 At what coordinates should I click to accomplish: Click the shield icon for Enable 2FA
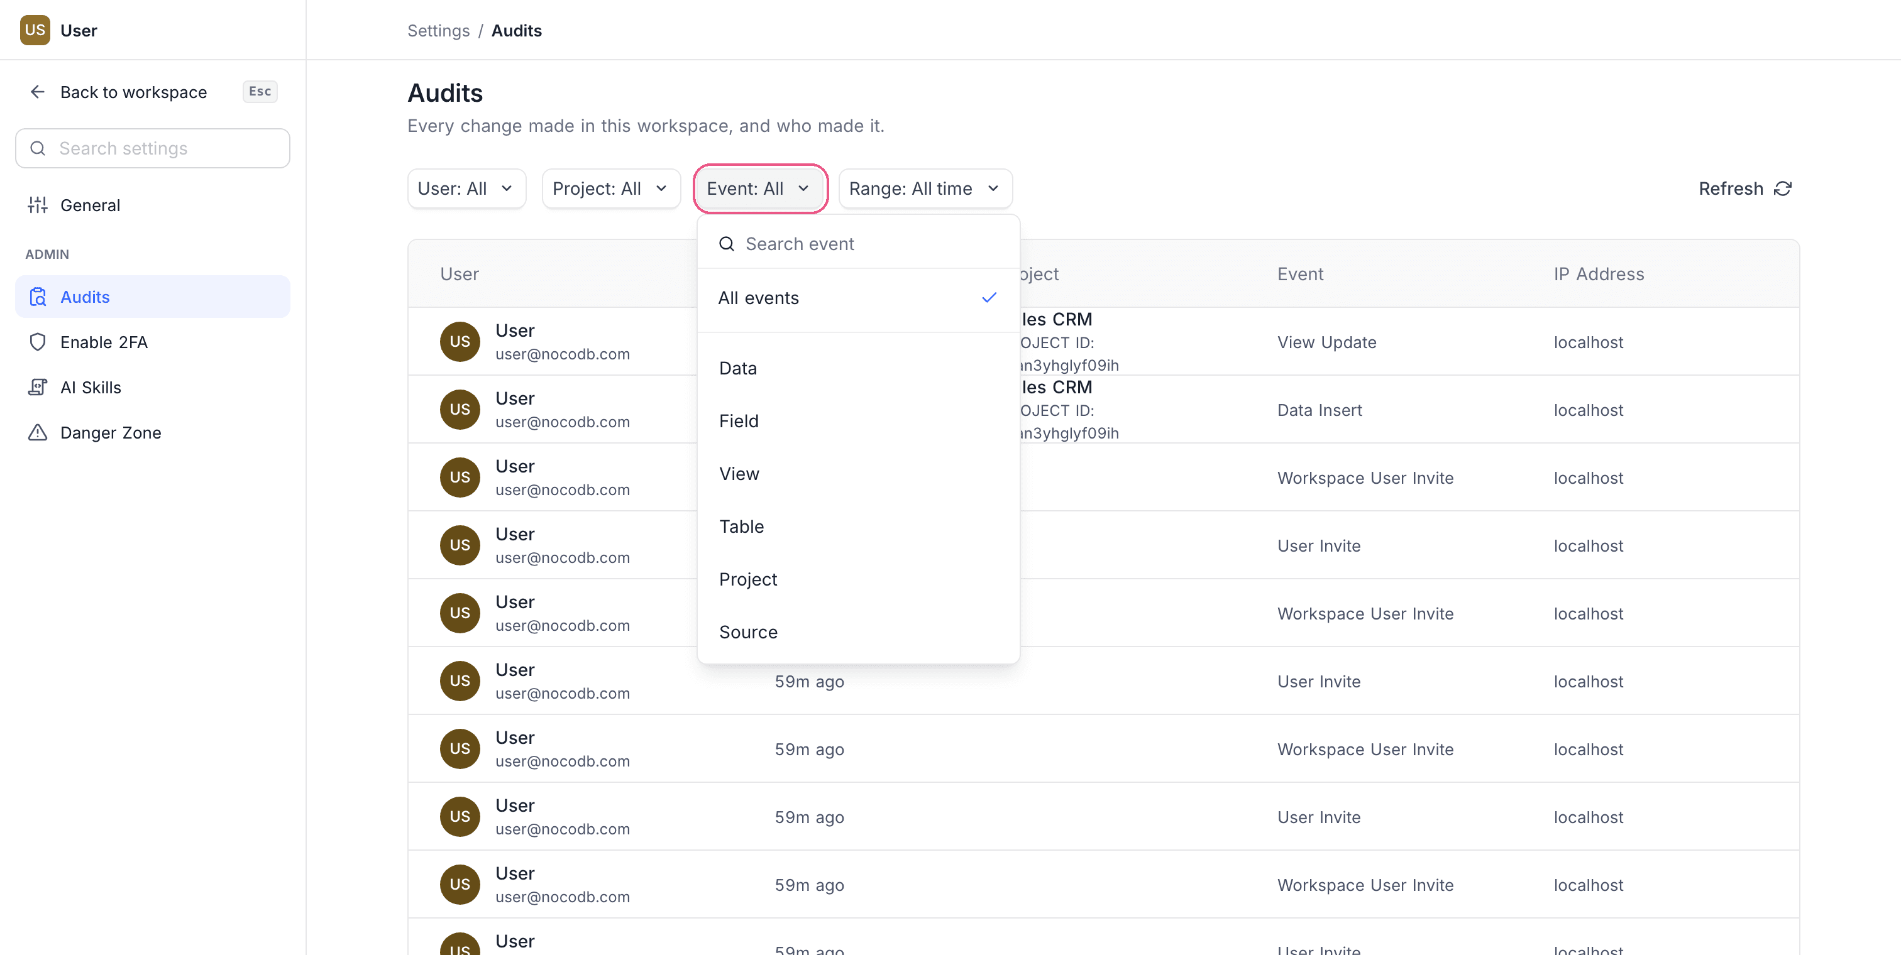[x=38, y=342]
